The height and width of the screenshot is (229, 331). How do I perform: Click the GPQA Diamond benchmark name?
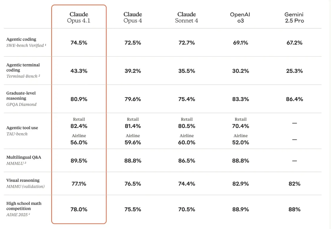pyautogui.click(x=21, y=104)
